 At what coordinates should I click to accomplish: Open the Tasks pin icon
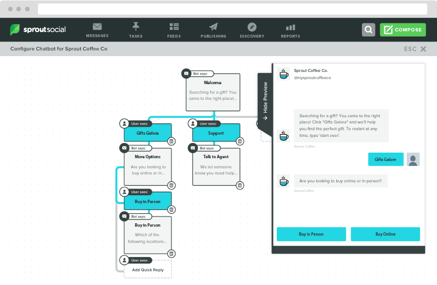click(x=136, y=26)
